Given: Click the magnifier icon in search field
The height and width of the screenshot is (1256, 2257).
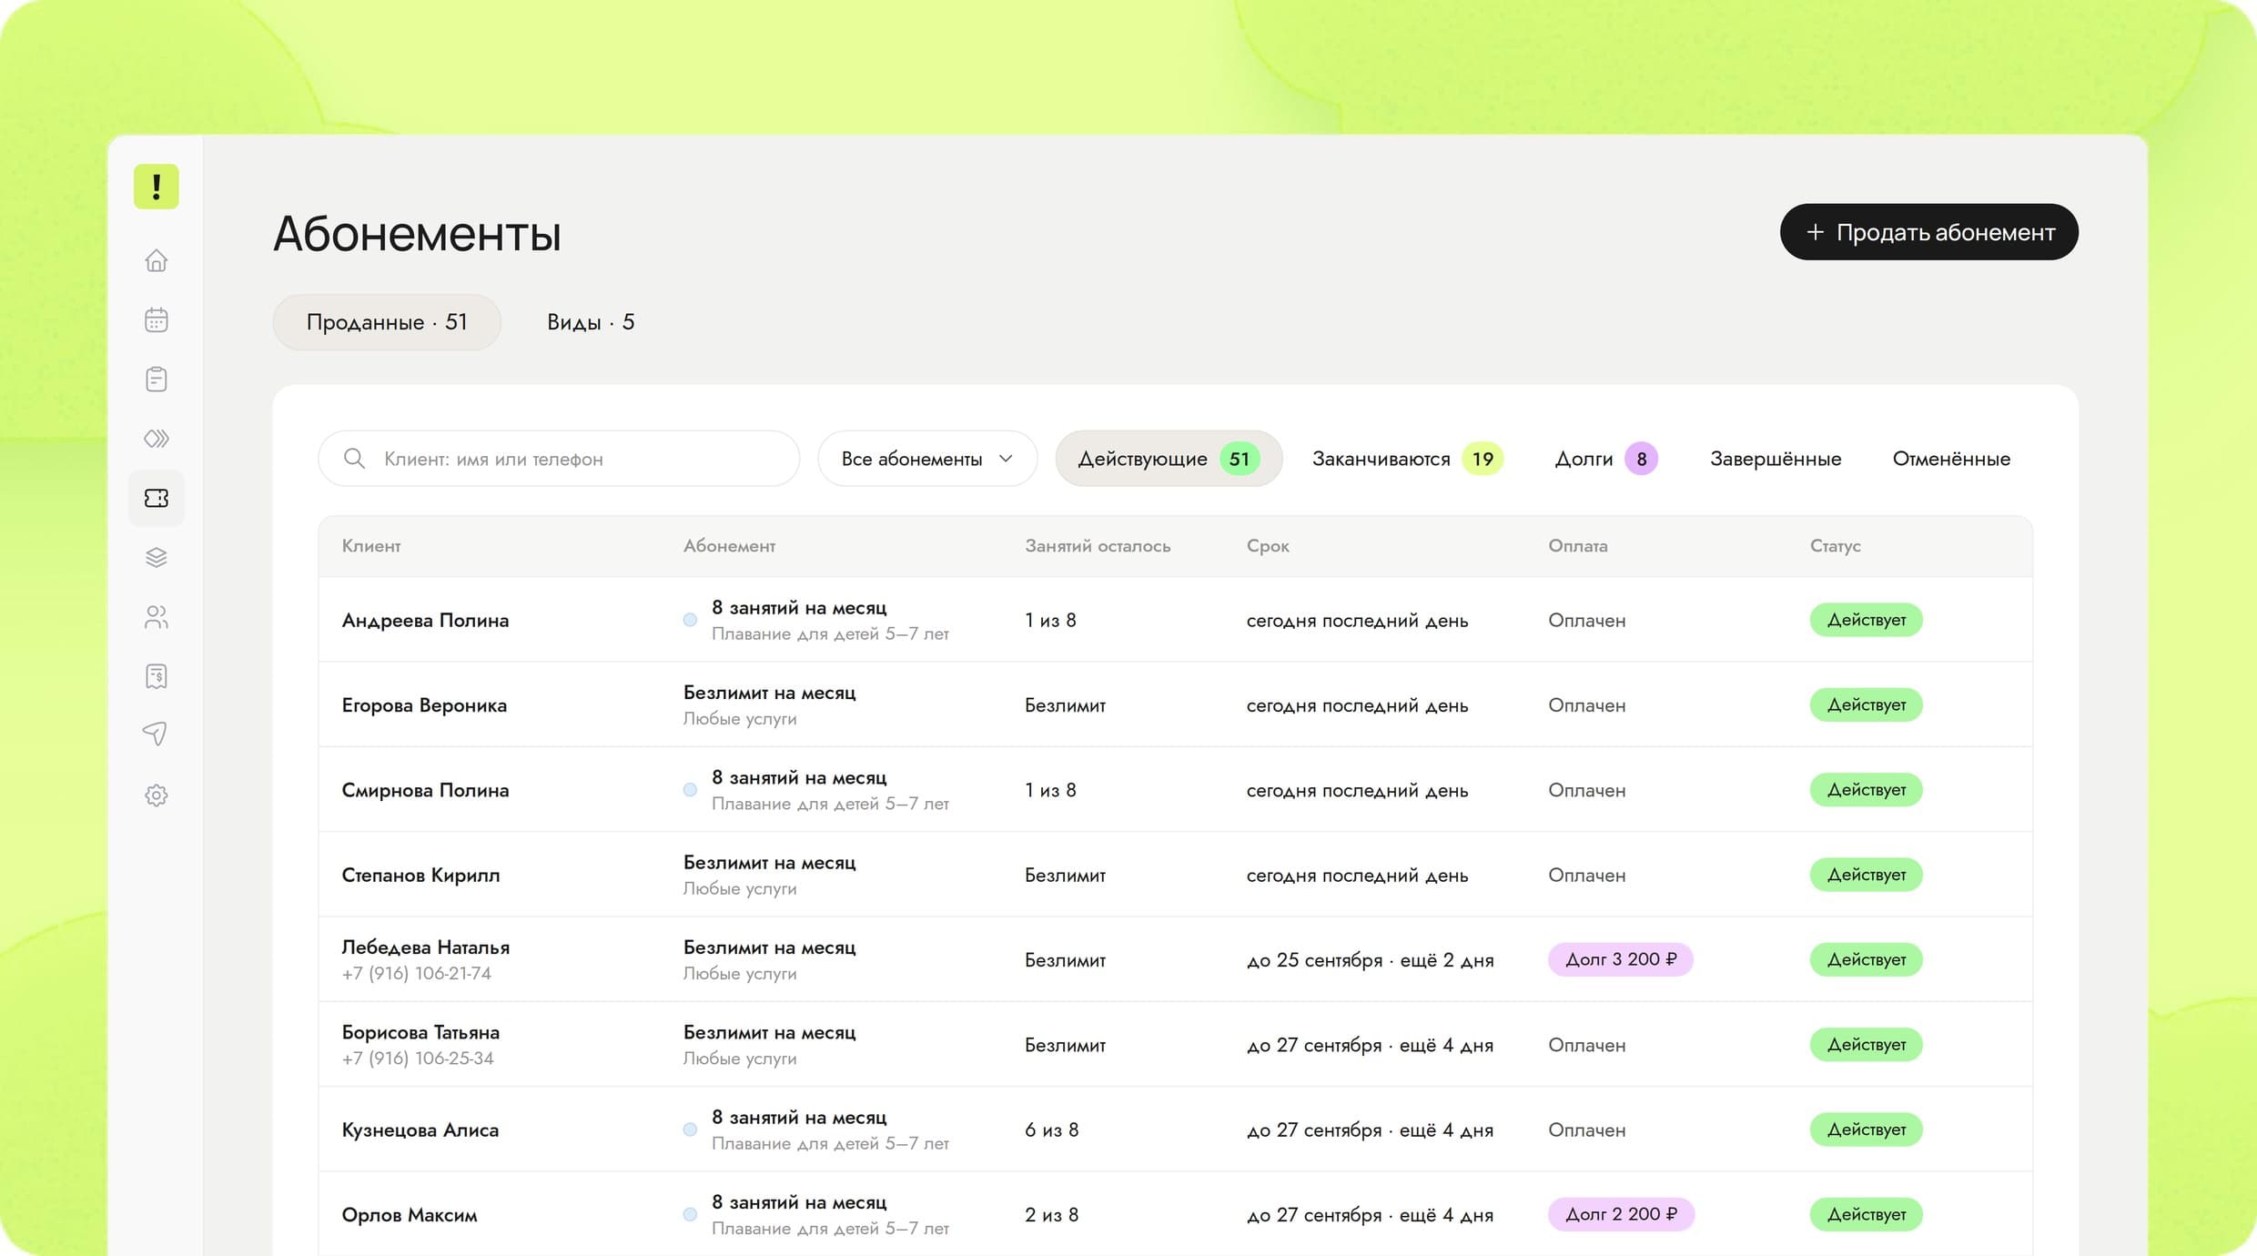Looking at the screenshot, I should (x=354, y=459).
